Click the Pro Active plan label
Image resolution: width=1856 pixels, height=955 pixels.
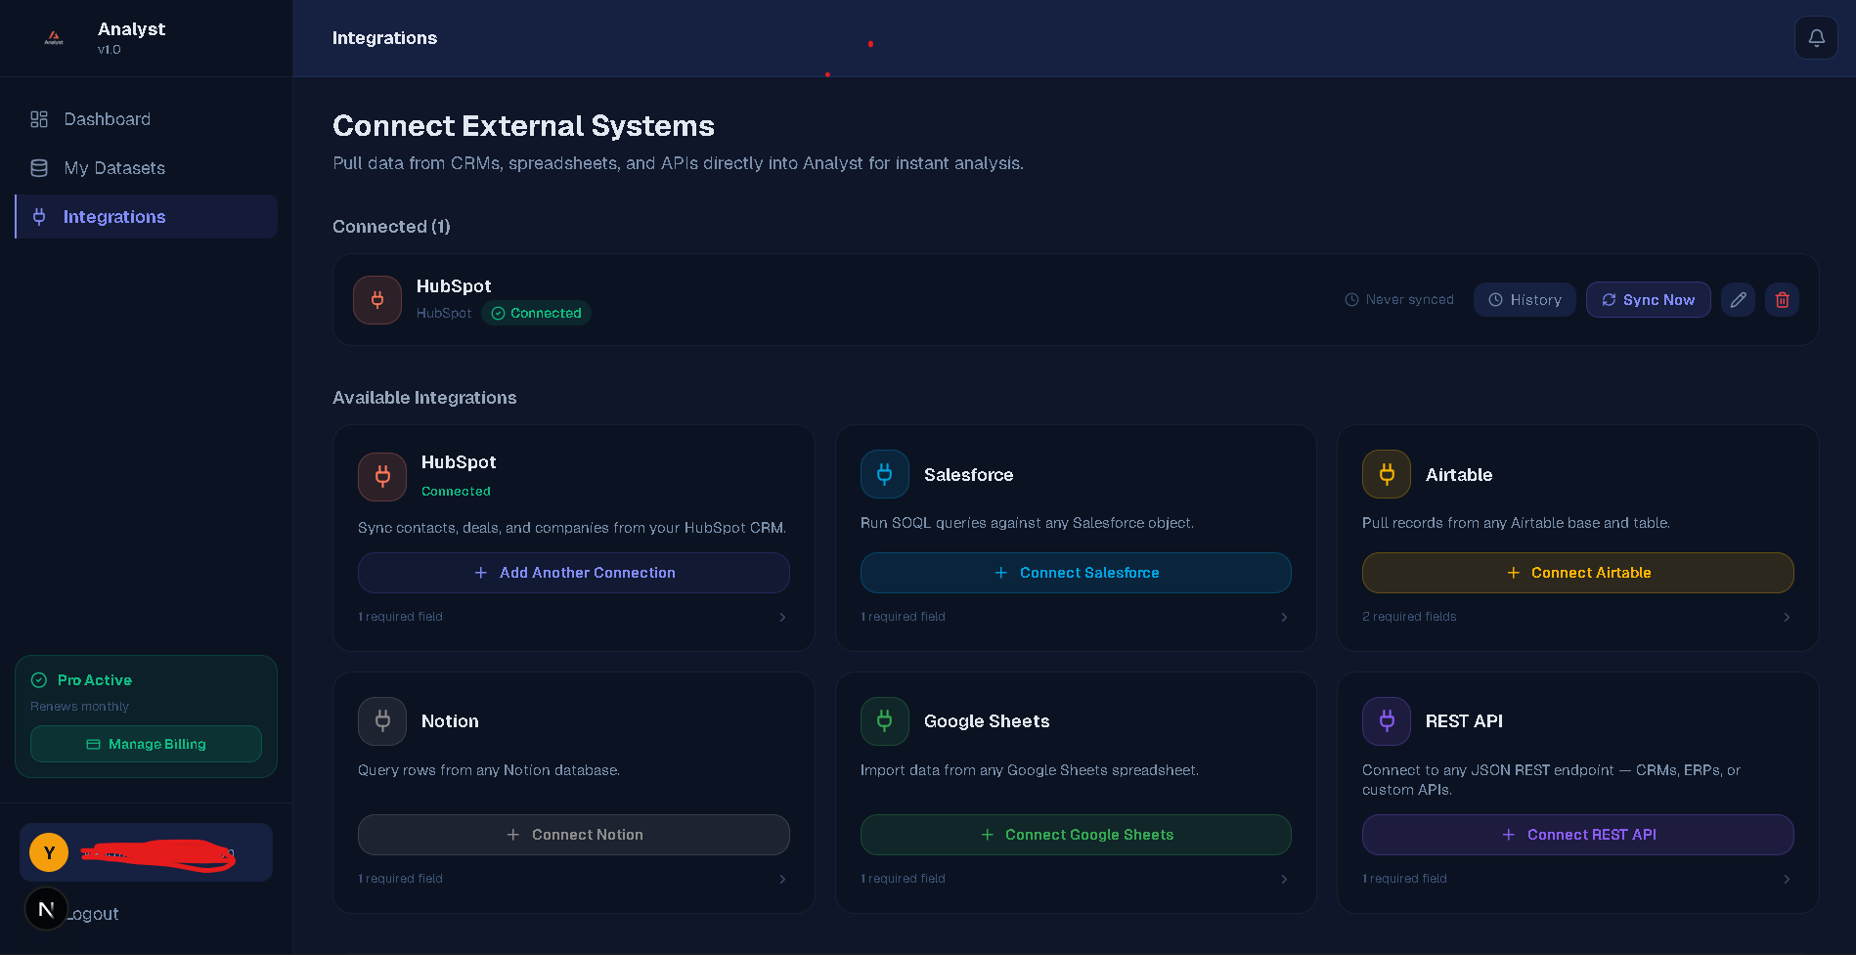click(95, 680)
